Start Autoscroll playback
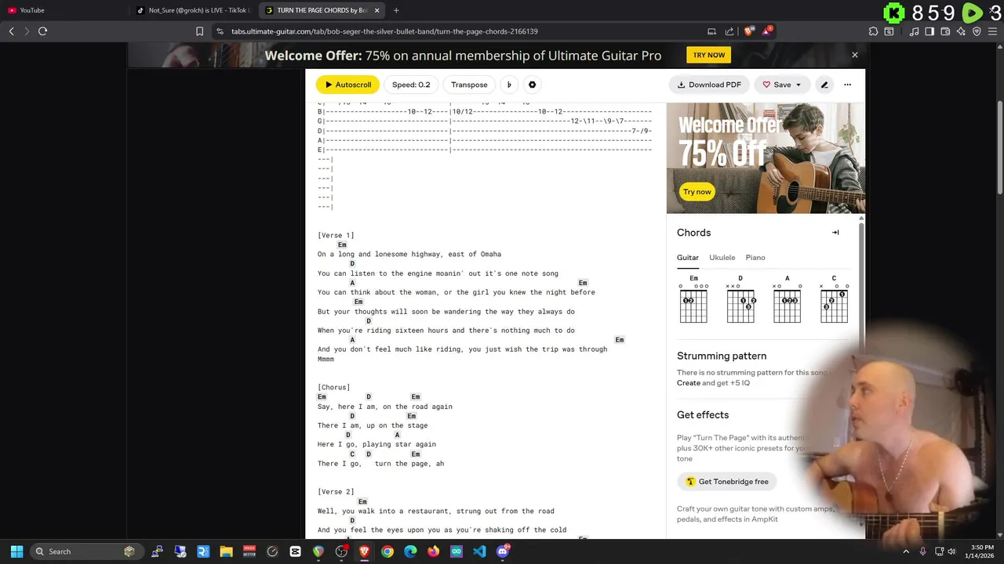Viewport: 1004px width, 564px height. point(347,85)
